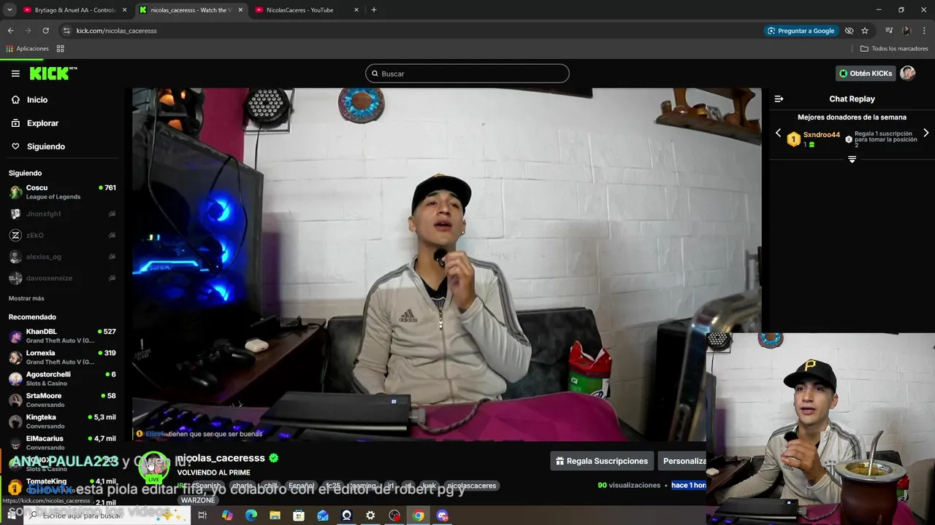Open davooxeneize channel in sidebar

click(62, 278)
